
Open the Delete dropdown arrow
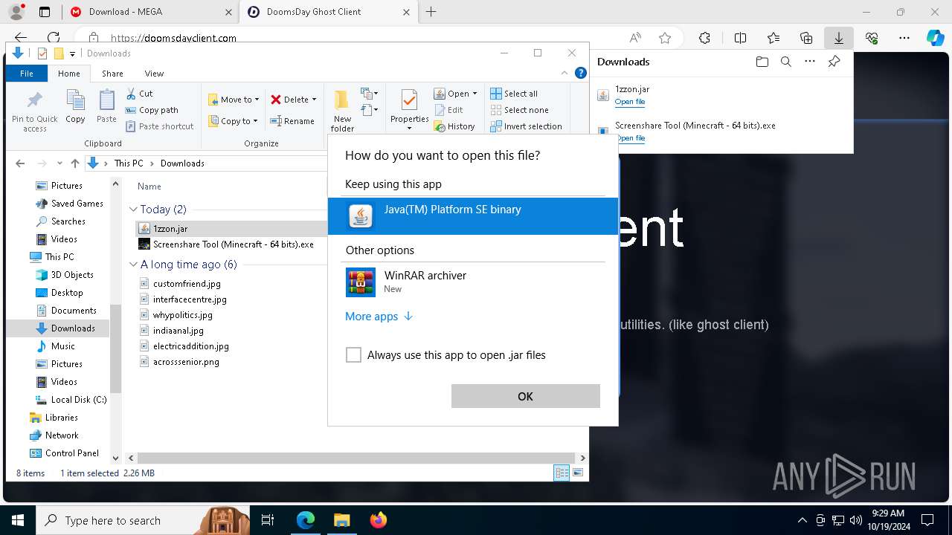tap(314, 100)
